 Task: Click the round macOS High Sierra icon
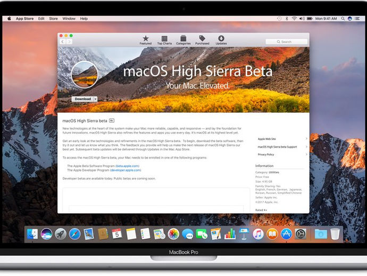point(85,75)
